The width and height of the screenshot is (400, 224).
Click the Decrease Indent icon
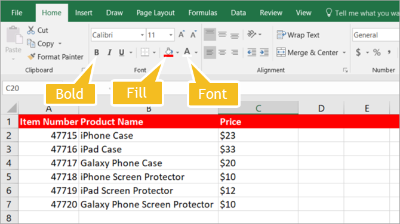pos(251,52)
